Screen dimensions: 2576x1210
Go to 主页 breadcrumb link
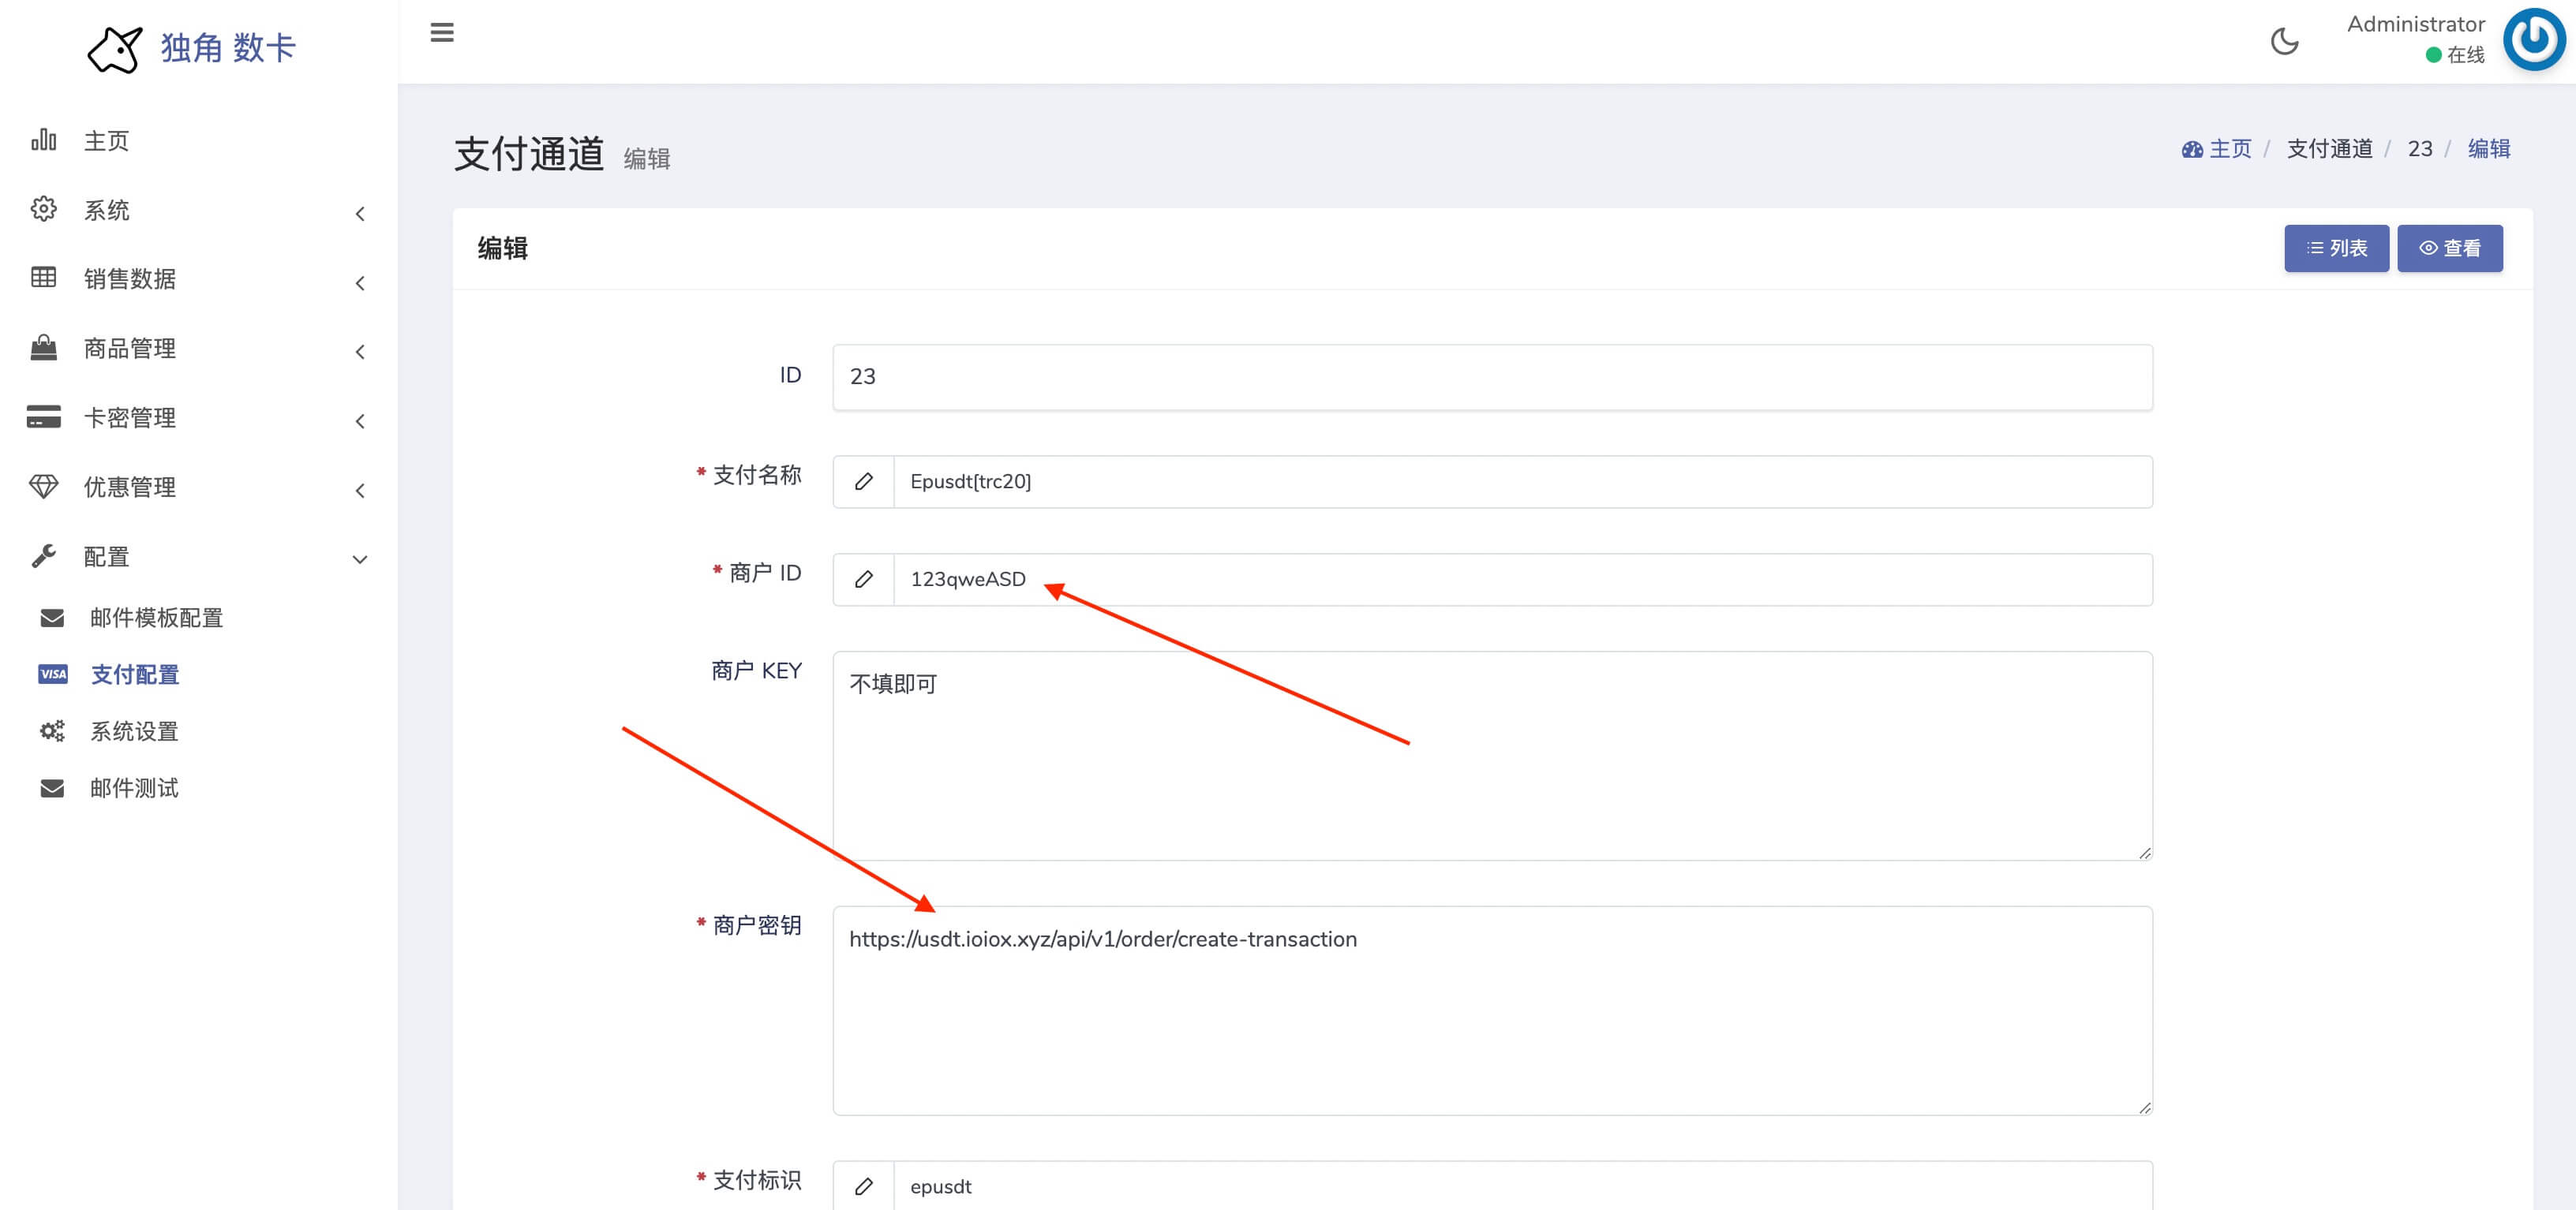point(2230,149)
